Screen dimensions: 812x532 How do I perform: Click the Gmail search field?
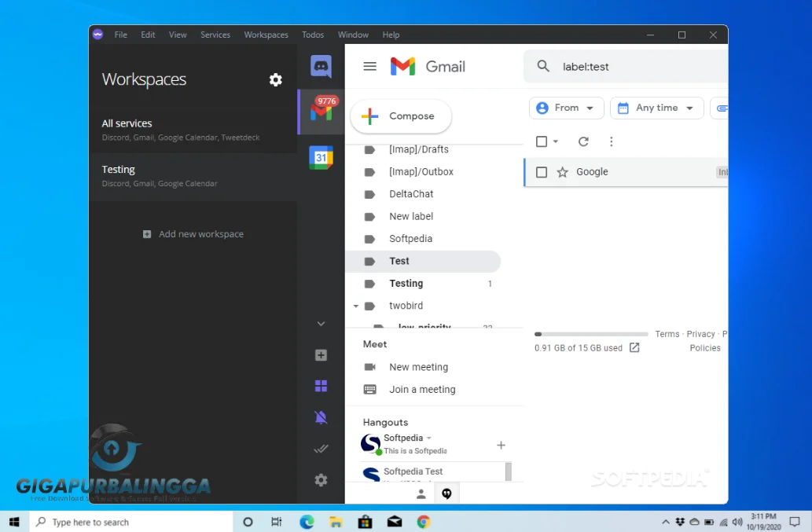coord(637,67)
